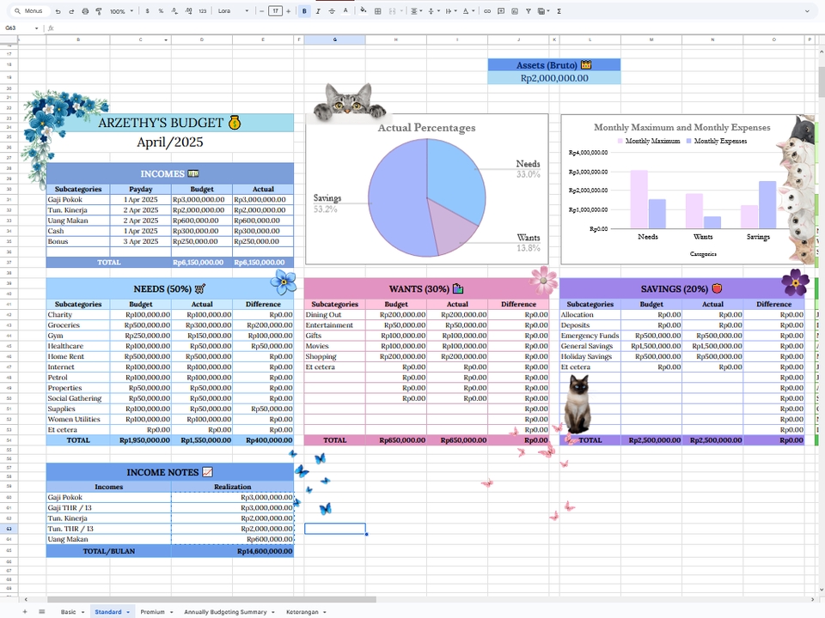This screenshot has height=618, width=825.
Task: Create a filter with the filter icon
Action: pyautogui.click(x=529, y=10)
